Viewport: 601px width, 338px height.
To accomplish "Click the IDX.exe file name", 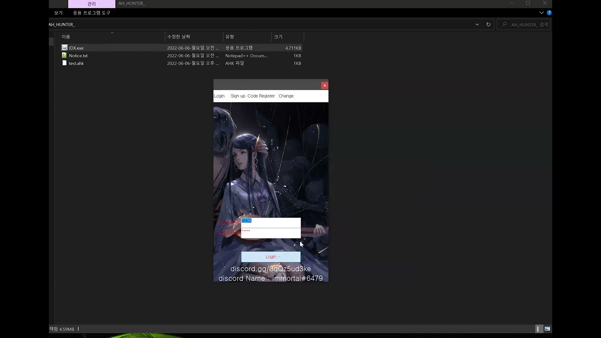I will (76, 48).
